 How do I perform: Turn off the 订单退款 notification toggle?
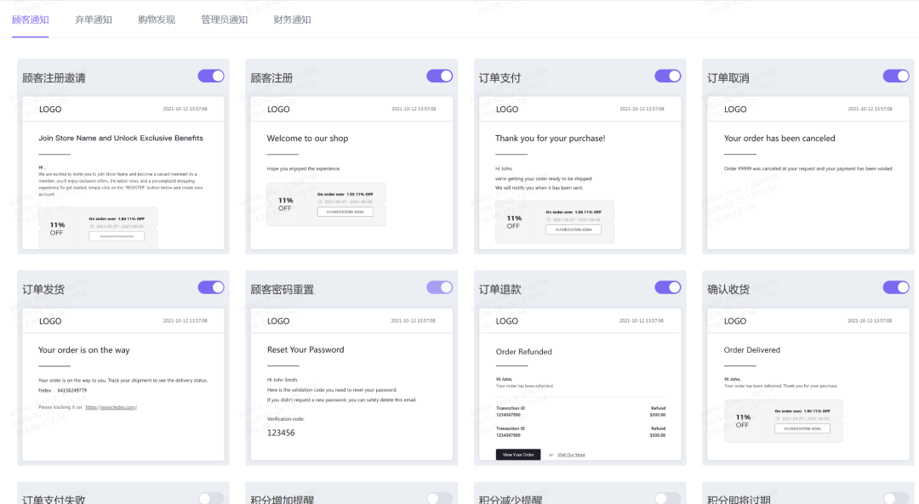[x=668, y=287]
